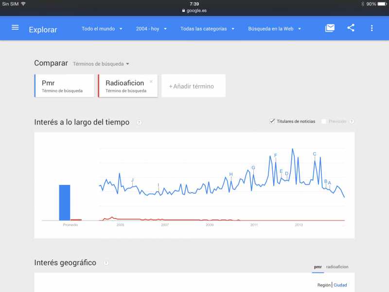
Task: Select news marker F on the chart
Action: coord(275,155)
